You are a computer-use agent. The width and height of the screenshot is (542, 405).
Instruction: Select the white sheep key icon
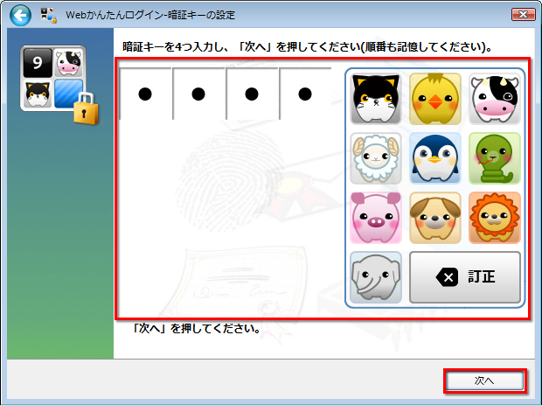pos(376,158)
